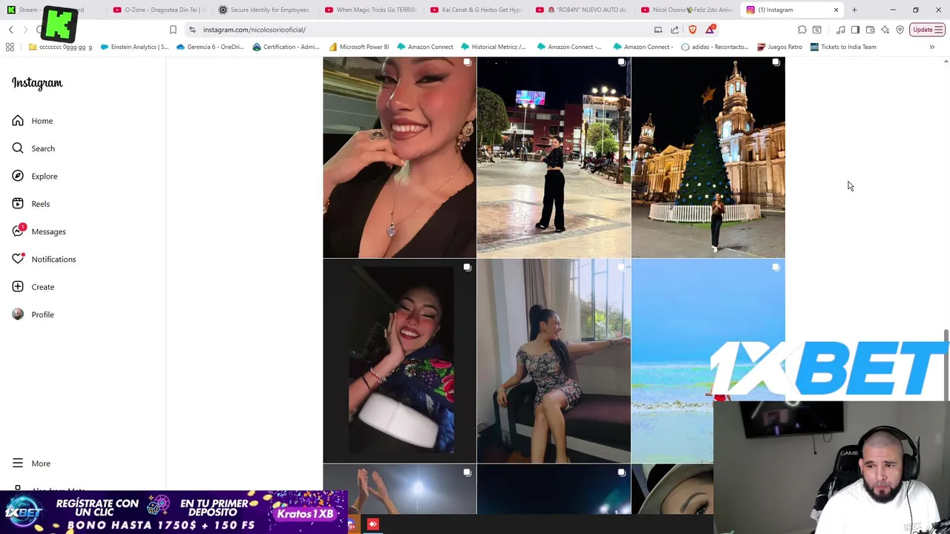Screen dimensions: 950x534
Task: Launch the Leo AI sparkle icon
Action: click(x=885, y=30)
